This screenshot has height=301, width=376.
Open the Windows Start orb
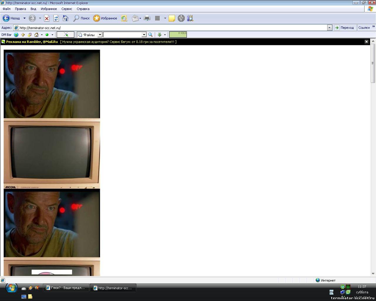(11, 288)
